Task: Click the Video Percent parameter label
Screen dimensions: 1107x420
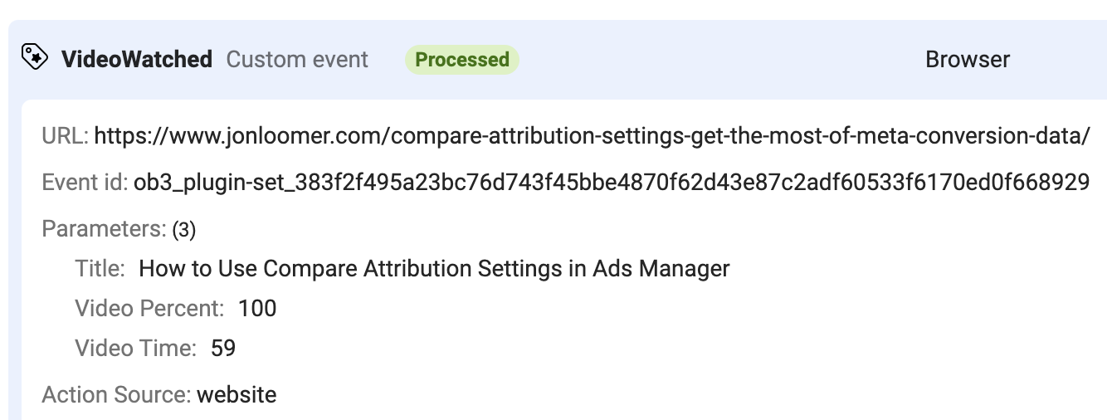Action: [x=150, y=309]
